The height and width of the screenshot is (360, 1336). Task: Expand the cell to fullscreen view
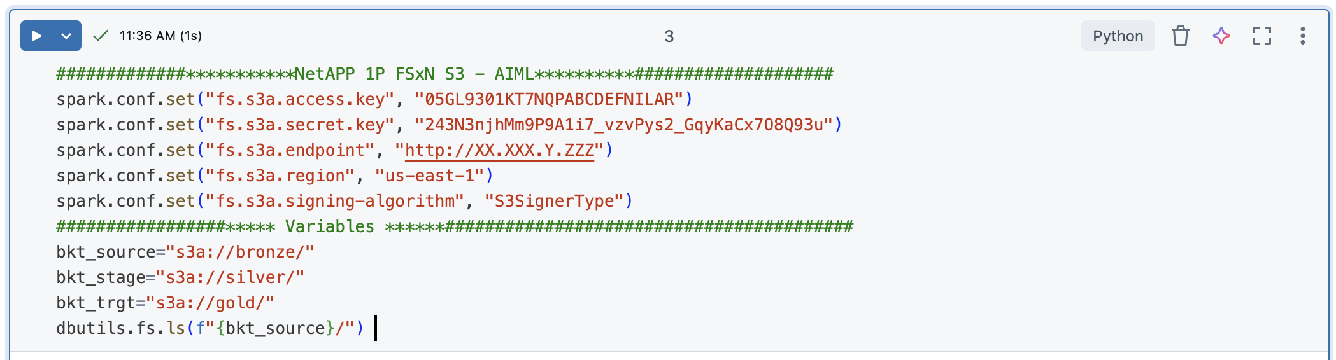(1261, 36)
